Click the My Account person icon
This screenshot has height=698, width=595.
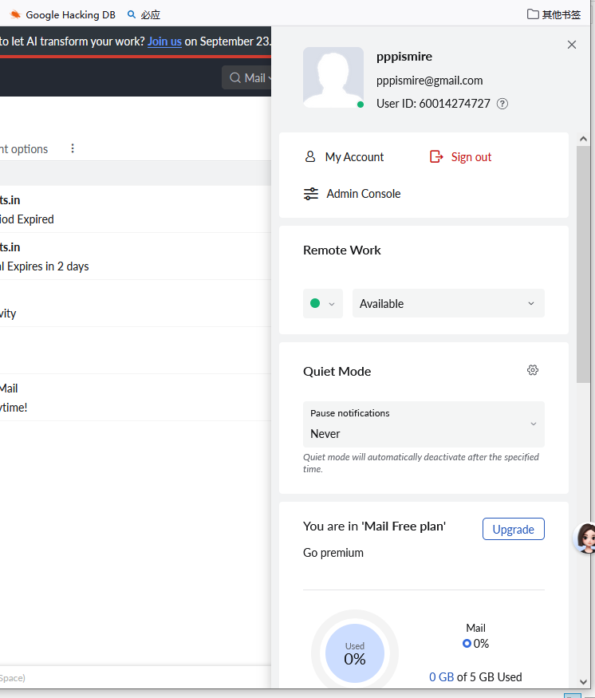coord(310,156)
